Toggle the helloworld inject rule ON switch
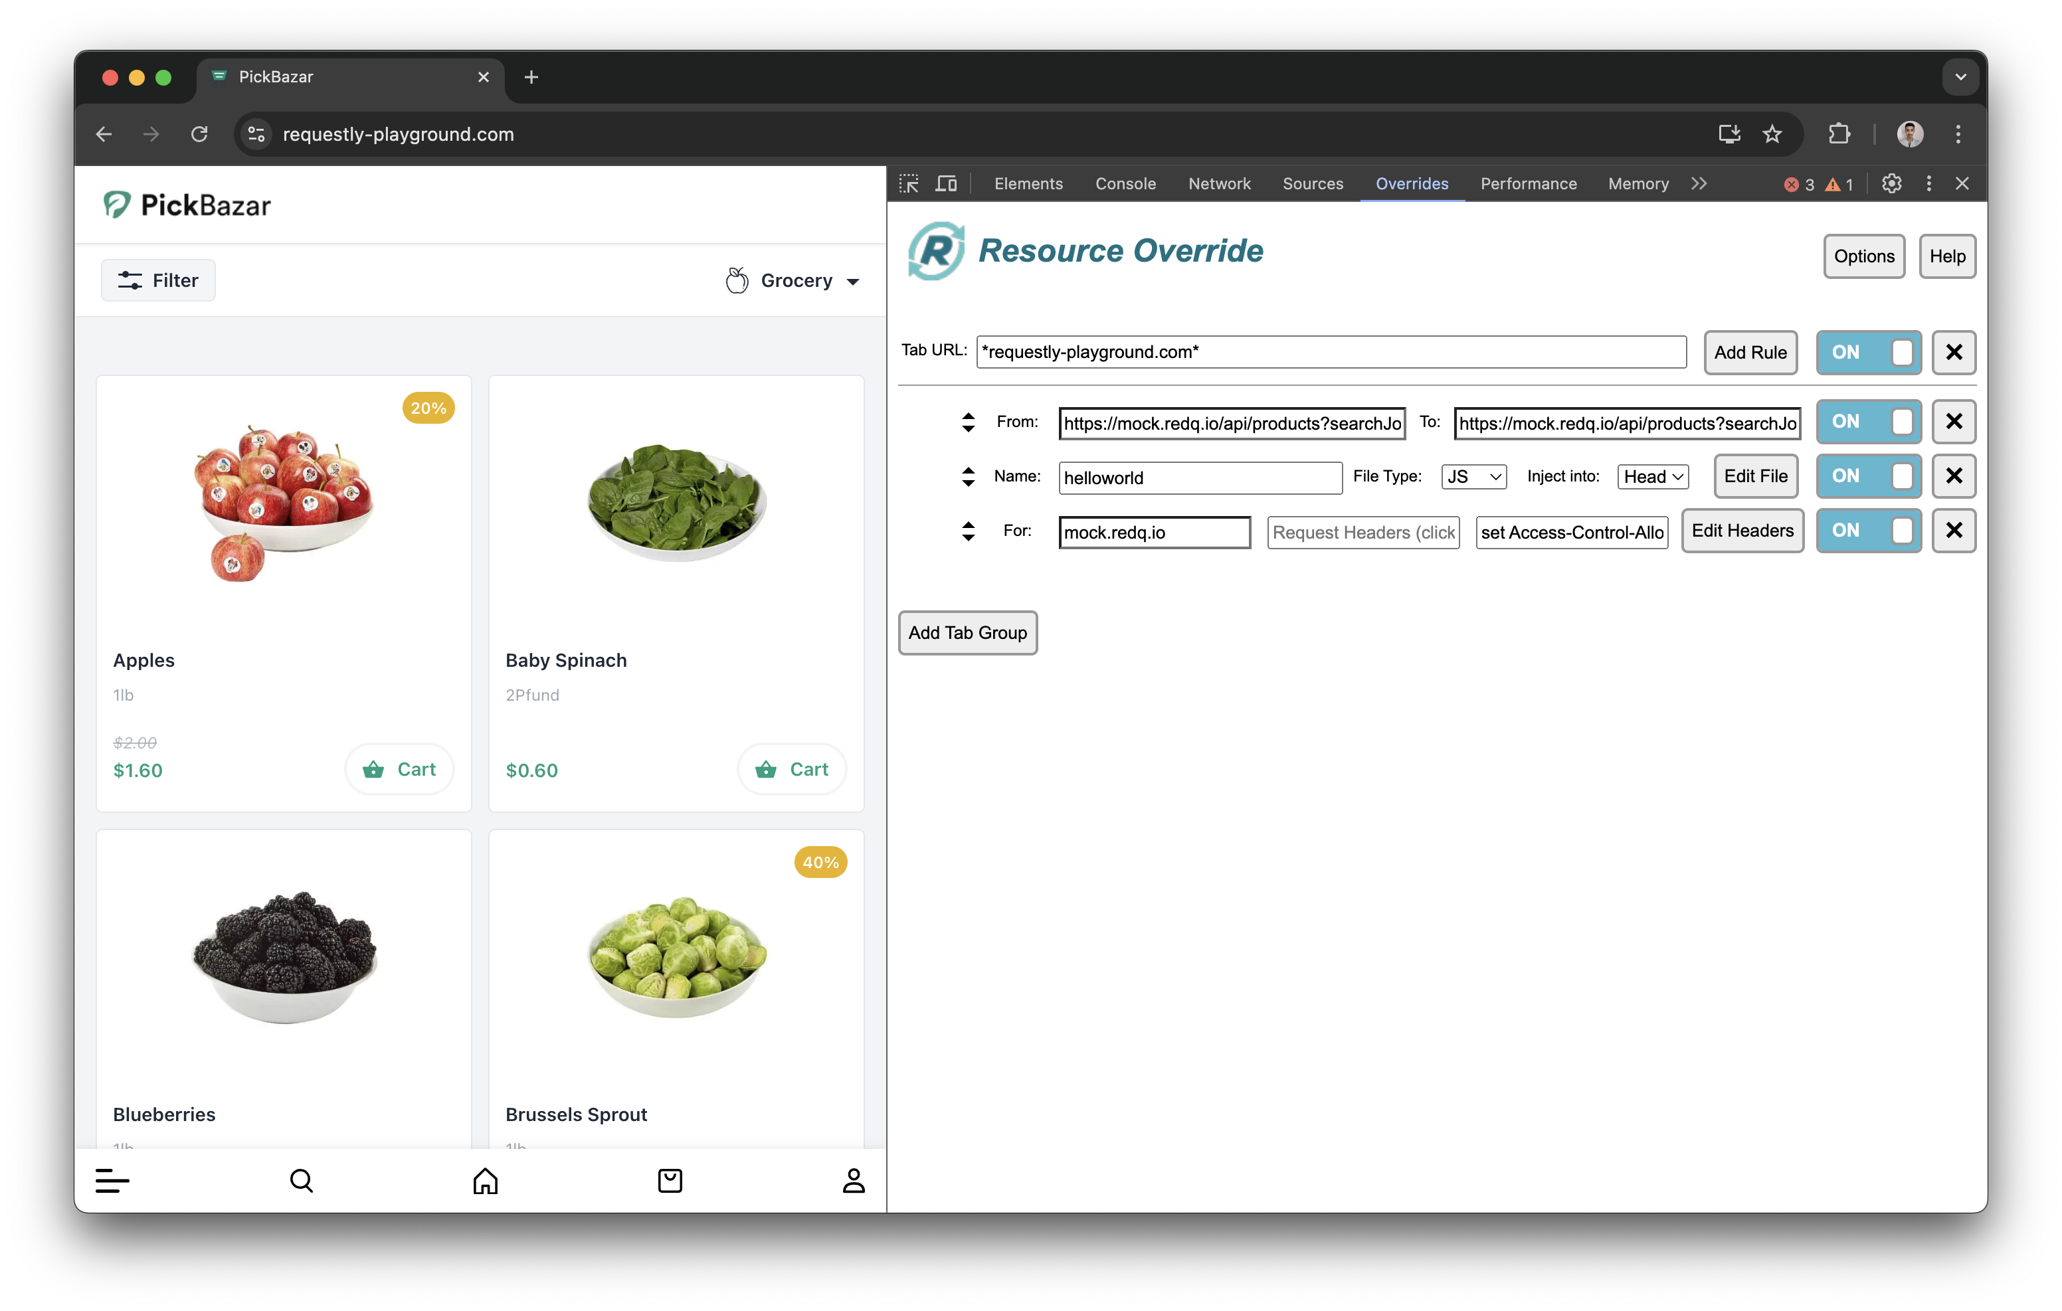 click(1867, 476)
